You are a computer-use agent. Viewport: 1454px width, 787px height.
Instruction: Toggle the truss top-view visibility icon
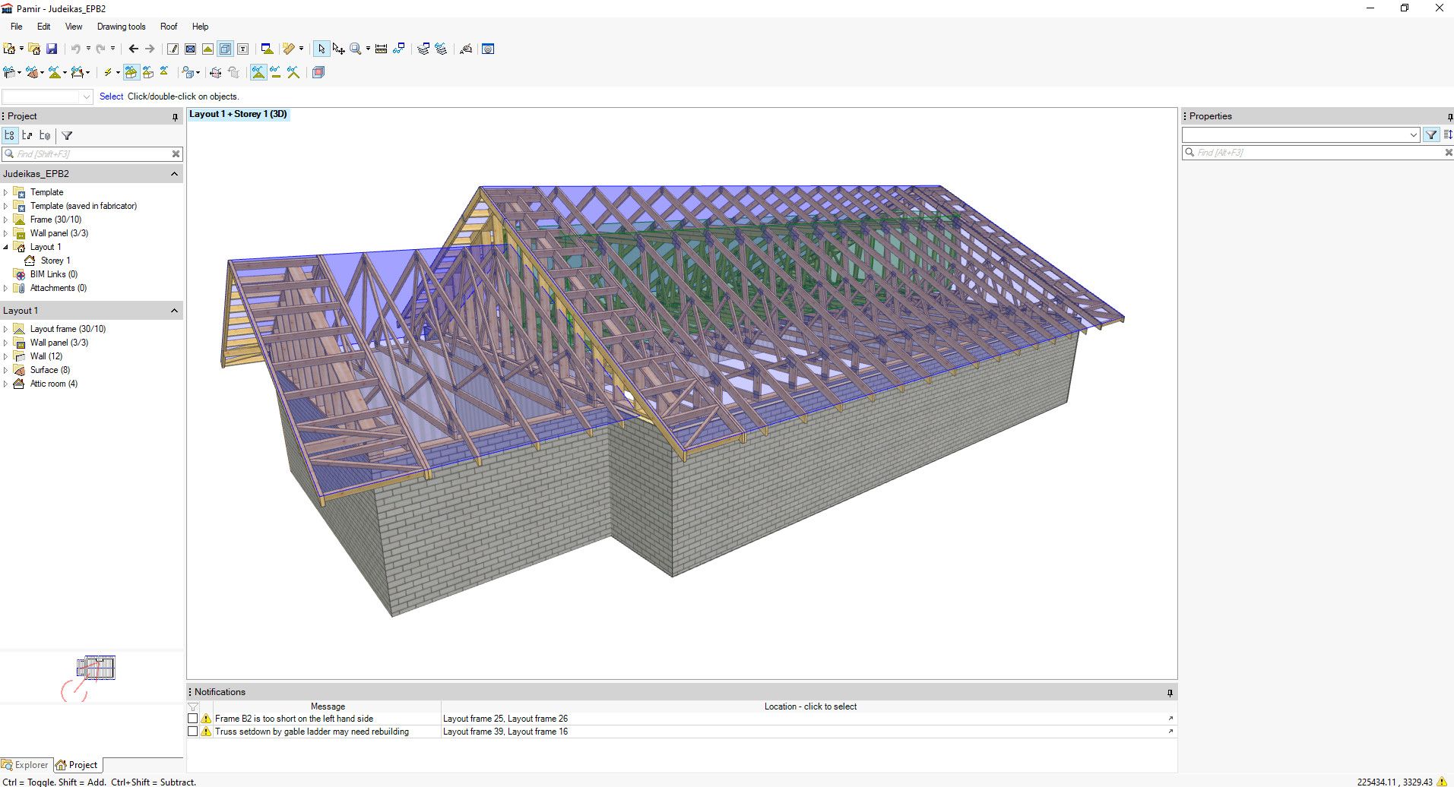[164, 71]
